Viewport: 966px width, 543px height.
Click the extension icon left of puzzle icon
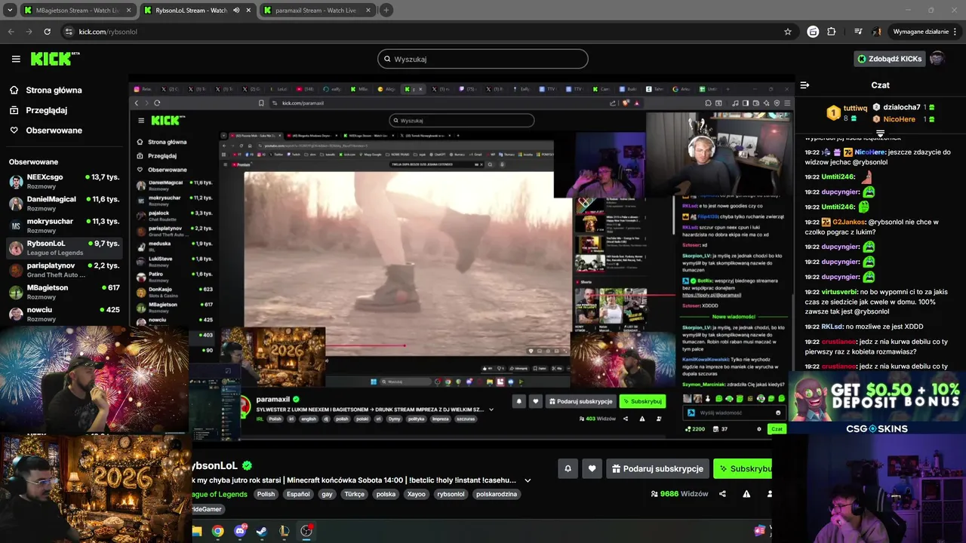pos(813,32)
